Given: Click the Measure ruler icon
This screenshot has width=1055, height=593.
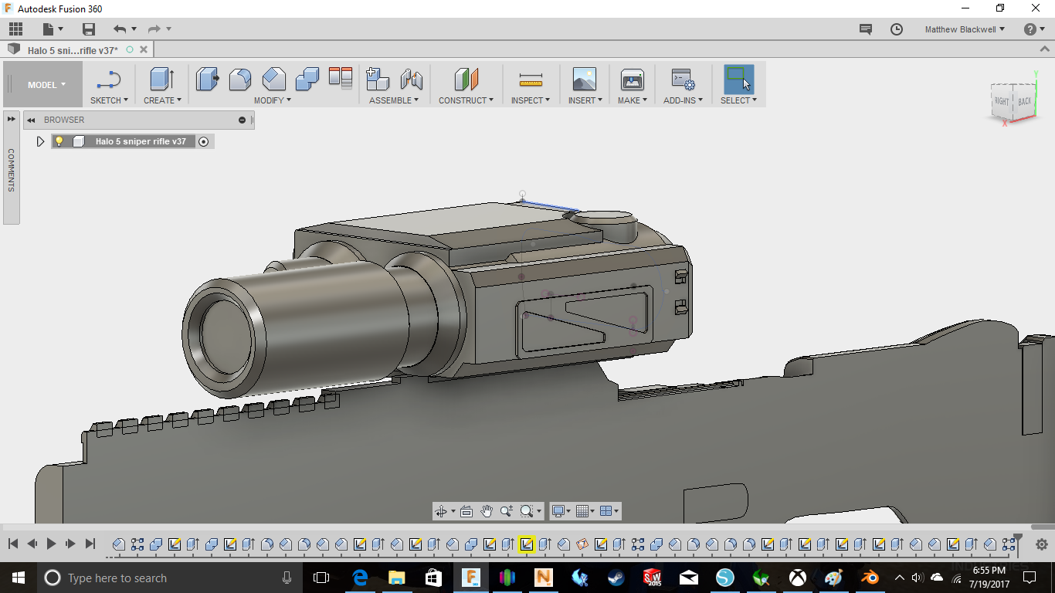Looking at the screenshot, I should (531, 79).
